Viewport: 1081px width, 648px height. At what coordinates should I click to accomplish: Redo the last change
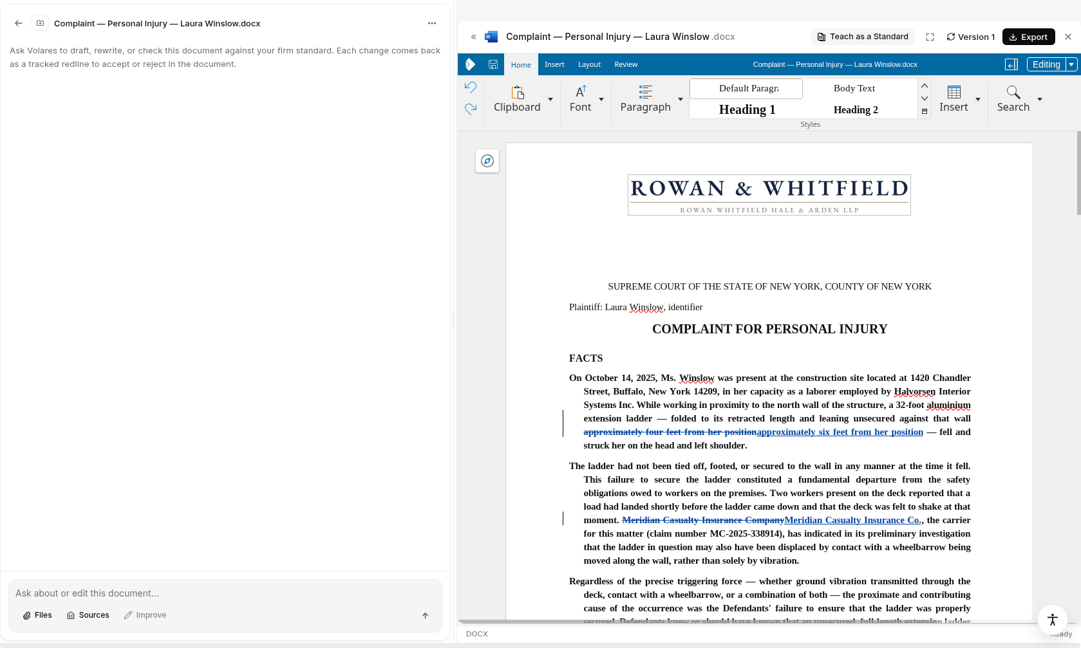click(471, 109)
